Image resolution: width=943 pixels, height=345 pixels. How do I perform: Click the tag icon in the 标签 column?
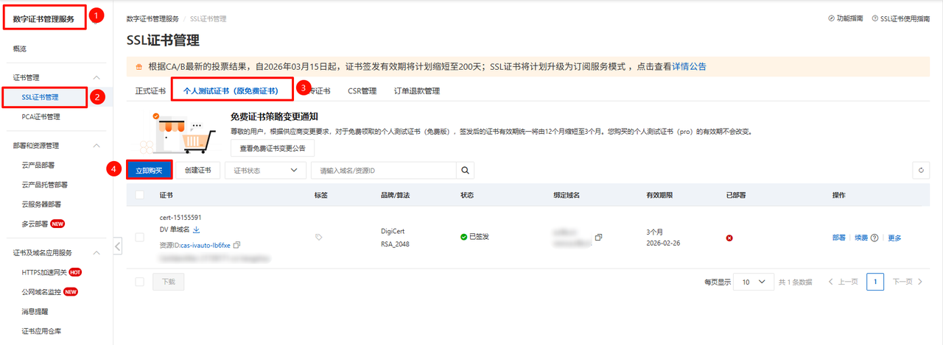pyautogui.click(x=318, y=237)
